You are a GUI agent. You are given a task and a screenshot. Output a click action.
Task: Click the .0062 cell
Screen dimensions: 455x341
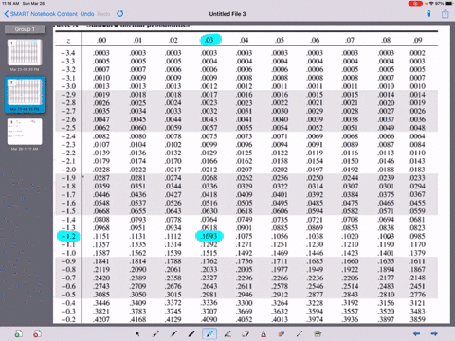[x=101, y=128]
